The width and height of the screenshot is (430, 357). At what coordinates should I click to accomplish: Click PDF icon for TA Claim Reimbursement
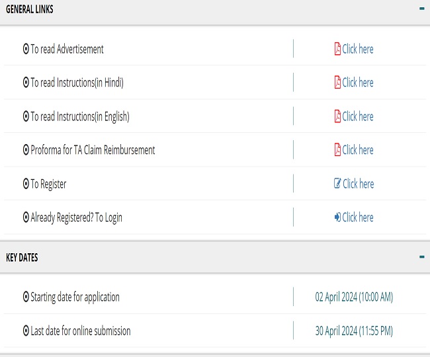337,150
